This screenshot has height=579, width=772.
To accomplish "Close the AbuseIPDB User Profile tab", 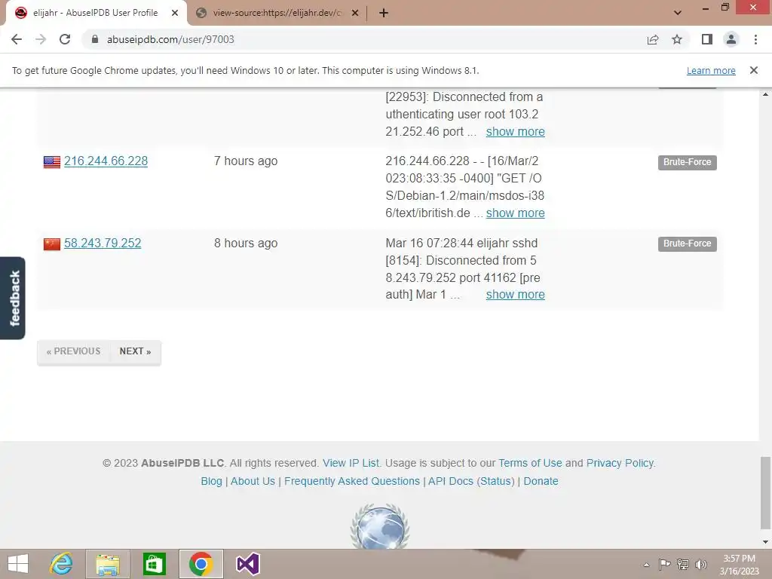I will click(x=175, y=13).
